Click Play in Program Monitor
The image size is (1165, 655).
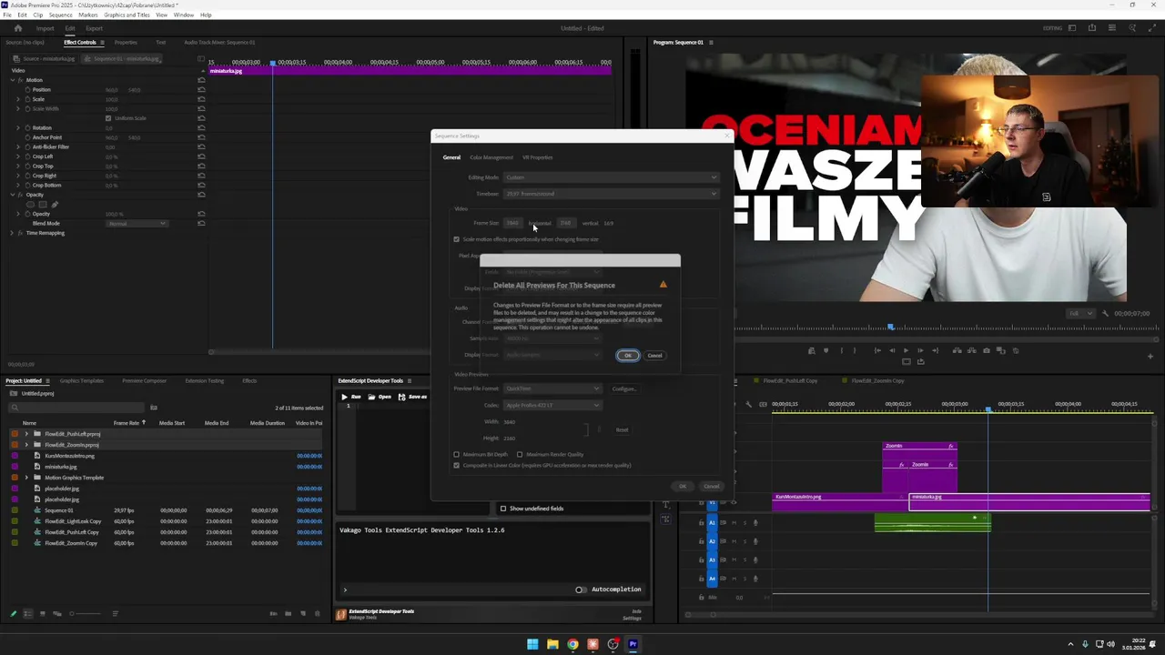click(905, 350)
